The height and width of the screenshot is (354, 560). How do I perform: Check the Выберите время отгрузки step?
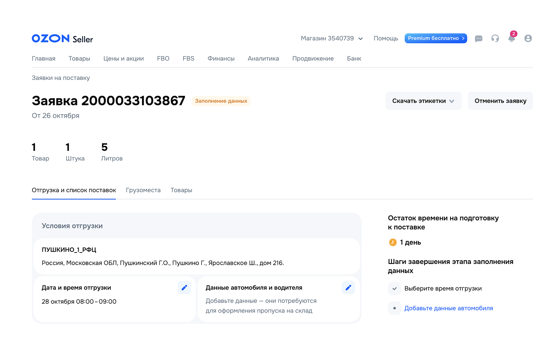(394, 288)
